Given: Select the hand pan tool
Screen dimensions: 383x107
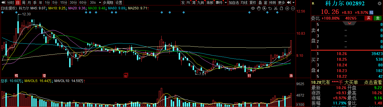Looking at the screenshot, I should tap(259, 8).
